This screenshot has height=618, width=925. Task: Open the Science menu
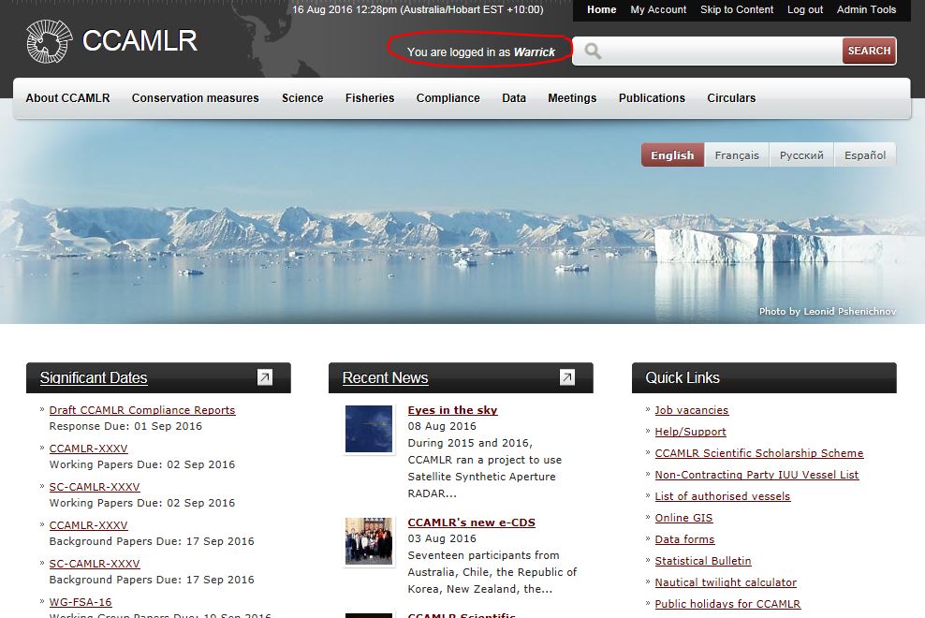(x=302, y=98)
